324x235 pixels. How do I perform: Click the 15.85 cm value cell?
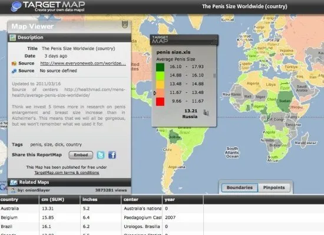59,218
